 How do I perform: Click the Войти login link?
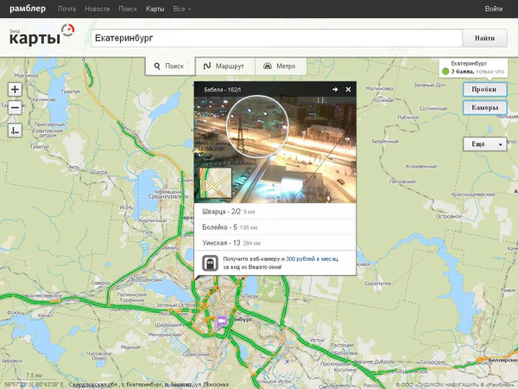point(494,8)
